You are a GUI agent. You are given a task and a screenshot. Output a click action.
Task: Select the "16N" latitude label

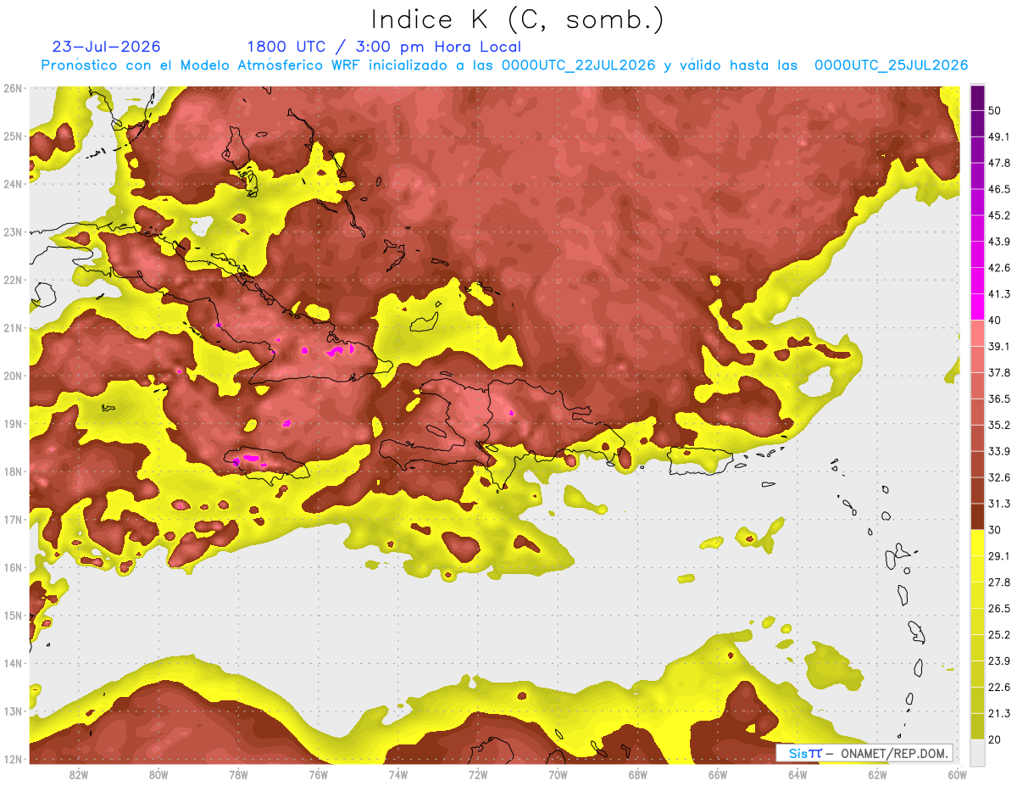pos(13,567)
